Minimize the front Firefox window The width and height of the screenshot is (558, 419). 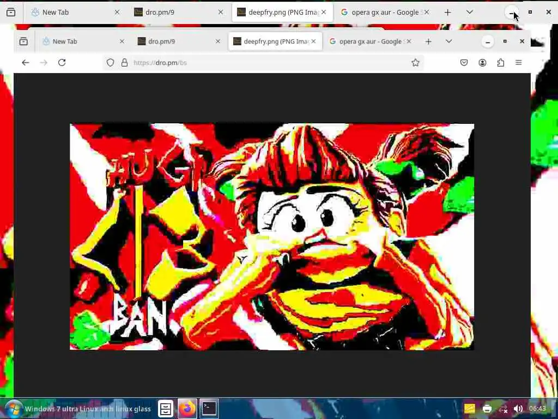click(488, 41)
